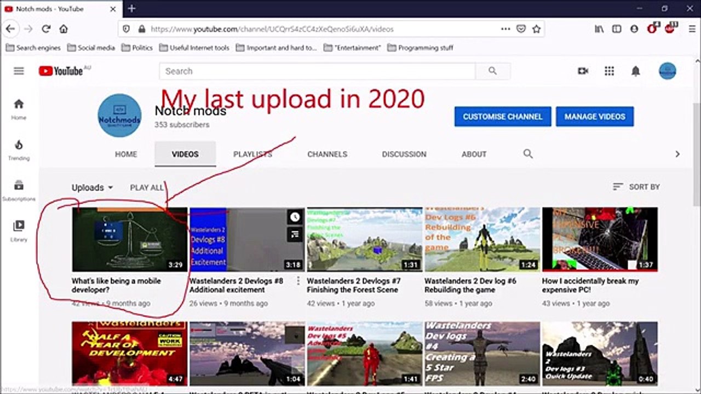Screen dimensions: 701x394
Task: Open the red adblock extension icon
Action: coord(670,28)
